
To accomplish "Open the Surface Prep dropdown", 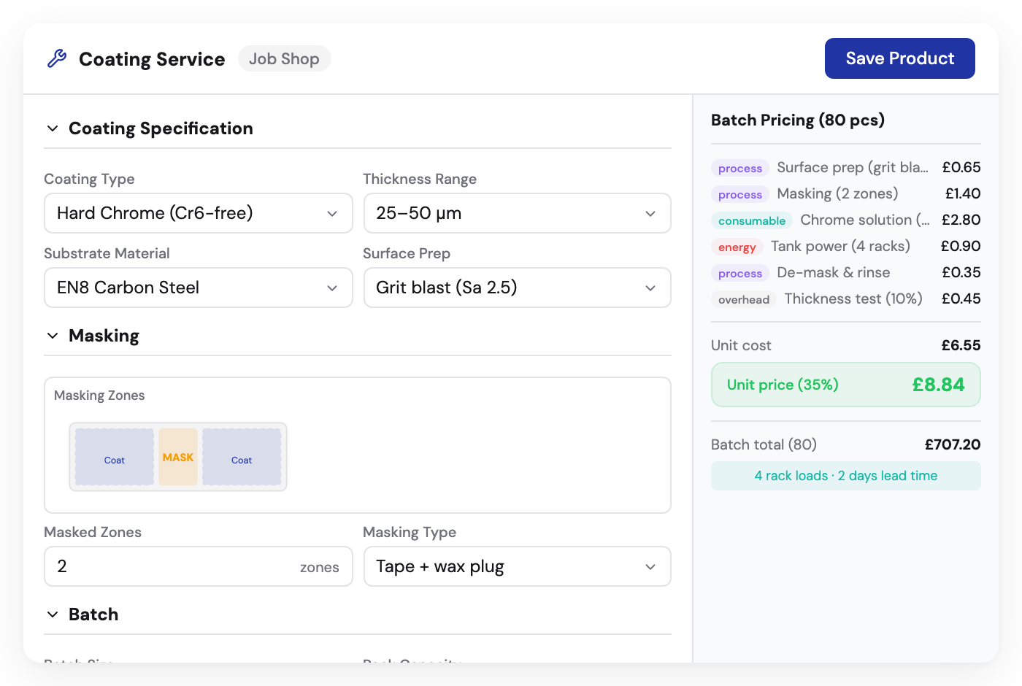I will pyautogui.click(x=517, y=288).
